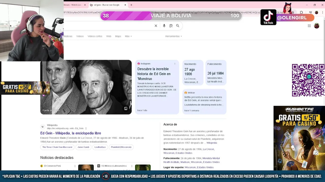
Task: Open Chrome profile avatar in toolbar
Action: point(316,12)
